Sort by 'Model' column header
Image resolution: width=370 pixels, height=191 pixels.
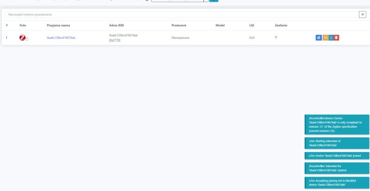tap(220, 25)
